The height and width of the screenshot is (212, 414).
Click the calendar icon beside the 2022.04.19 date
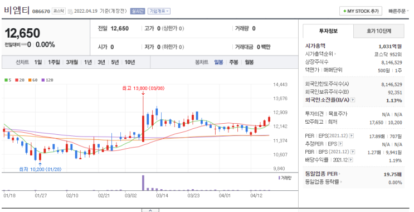[70, 11]
